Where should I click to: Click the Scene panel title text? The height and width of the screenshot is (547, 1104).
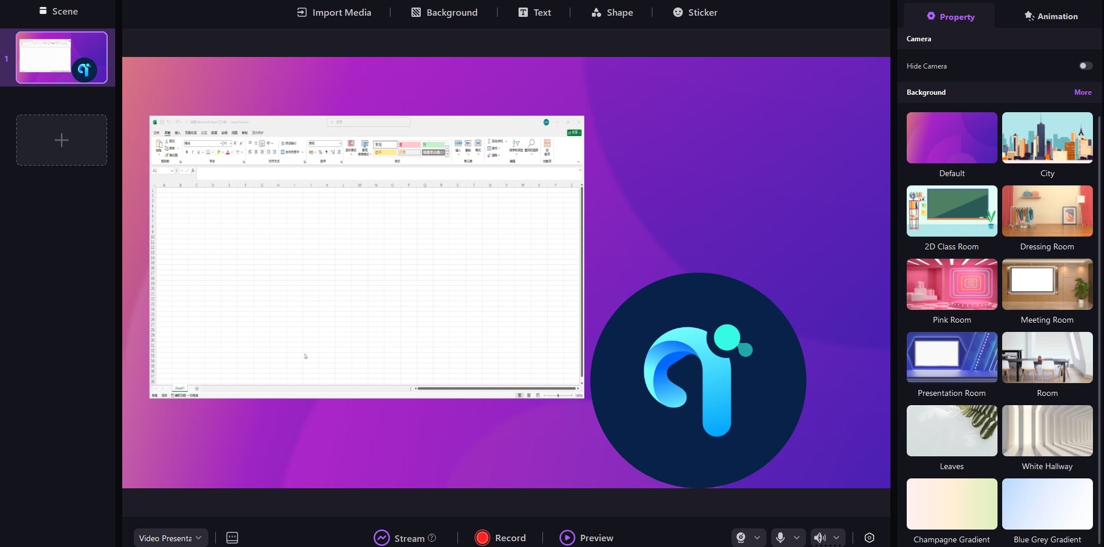click(65, 11)
